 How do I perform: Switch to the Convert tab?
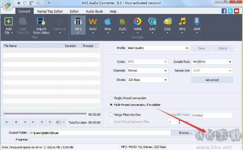(x=24, y=11)
